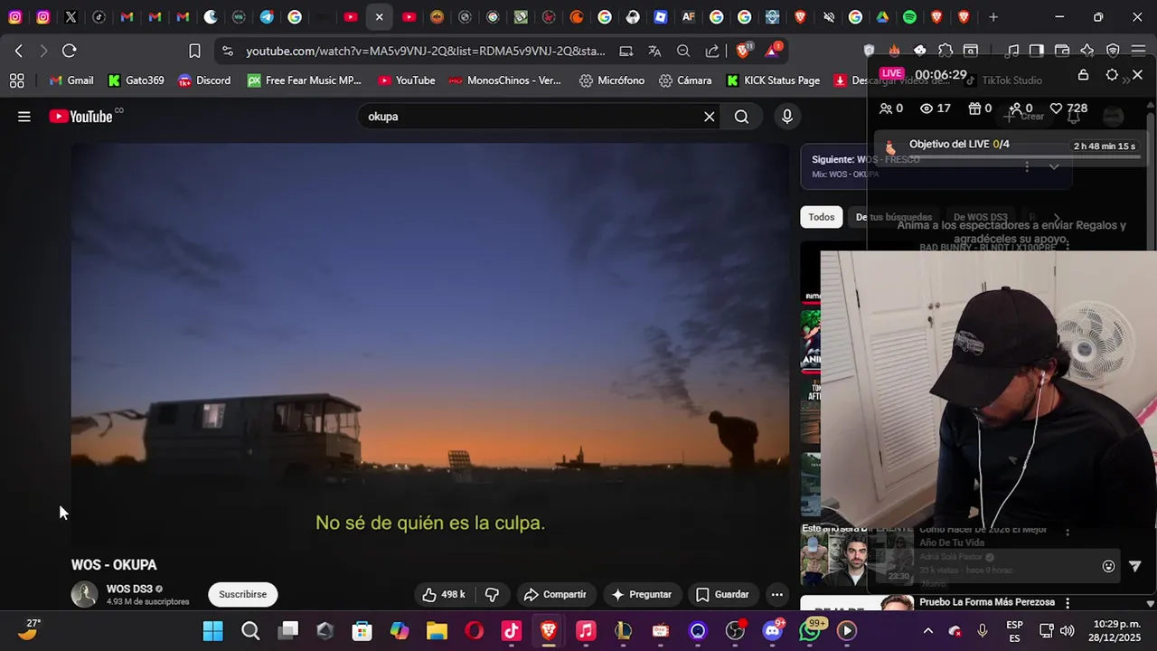
Task: Close the active YouTube tab
Action: pyautogui.click(x=379, y=17)
